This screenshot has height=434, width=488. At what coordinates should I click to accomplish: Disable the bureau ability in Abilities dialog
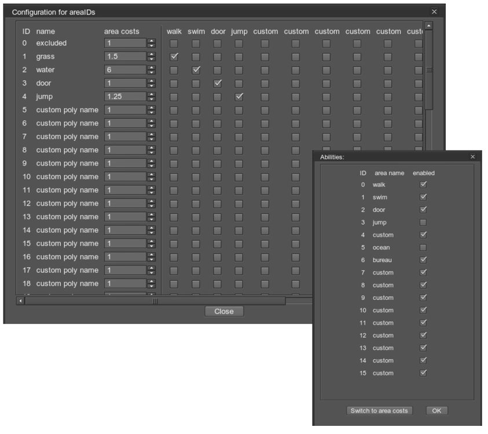coord(423,260)
